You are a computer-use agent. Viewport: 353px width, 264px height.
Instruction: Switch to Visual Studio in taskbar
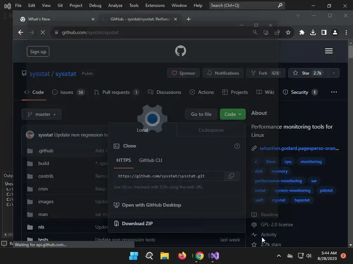pyautogui.click(x=214, y=256)
